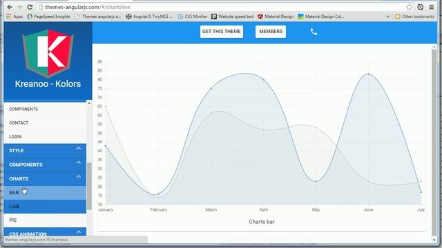This screenshot has width=442, height=248.
Task: Collapse the CSS ANIMATION section chevron
Action: 79,232
